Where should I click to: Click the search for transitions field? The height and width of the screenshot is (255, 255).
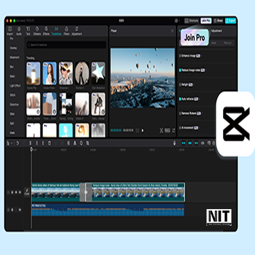[x=66, y=45]
